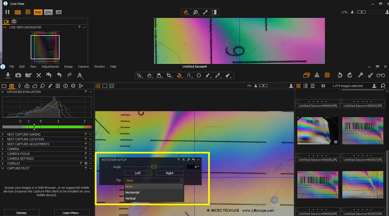The image size is (389, 216).
Task: Toggle the EPV button in Live View
Action: 48,12
